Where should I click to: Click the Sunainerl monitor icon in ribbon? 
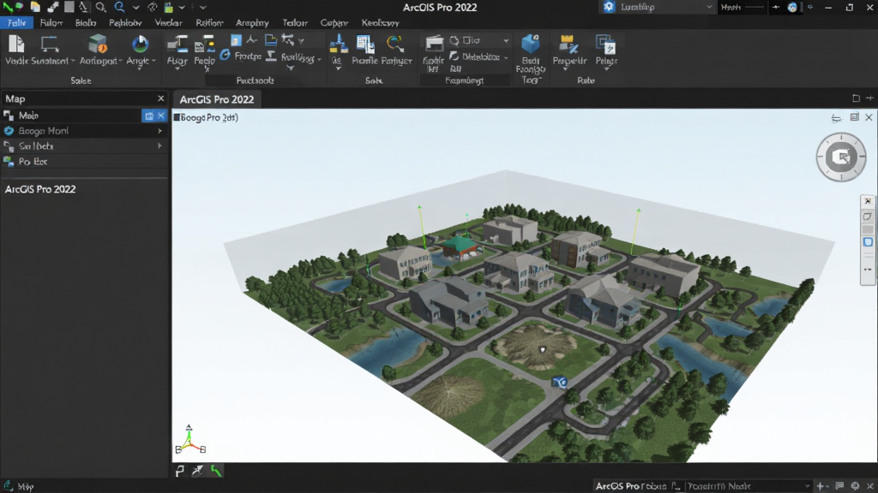click(x=50, y=44)
